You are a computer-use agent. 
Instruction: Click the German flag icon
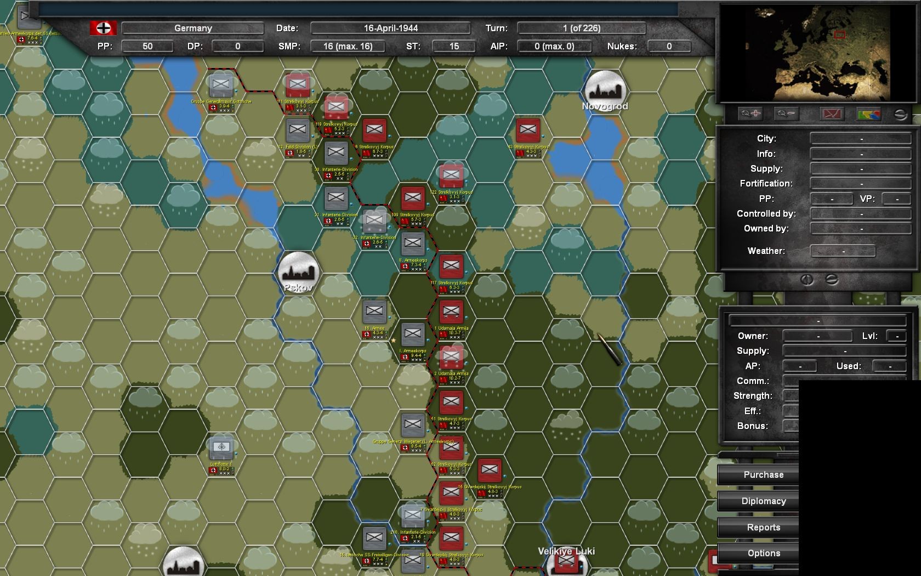pos(103,28)
